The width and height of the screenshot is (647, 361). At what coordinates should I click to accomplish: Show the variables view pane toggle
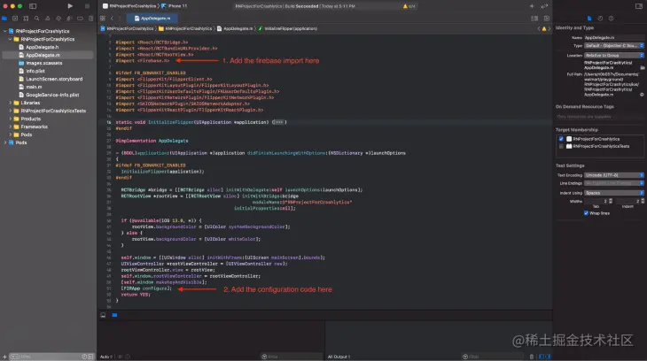click(x=542, y=357)
